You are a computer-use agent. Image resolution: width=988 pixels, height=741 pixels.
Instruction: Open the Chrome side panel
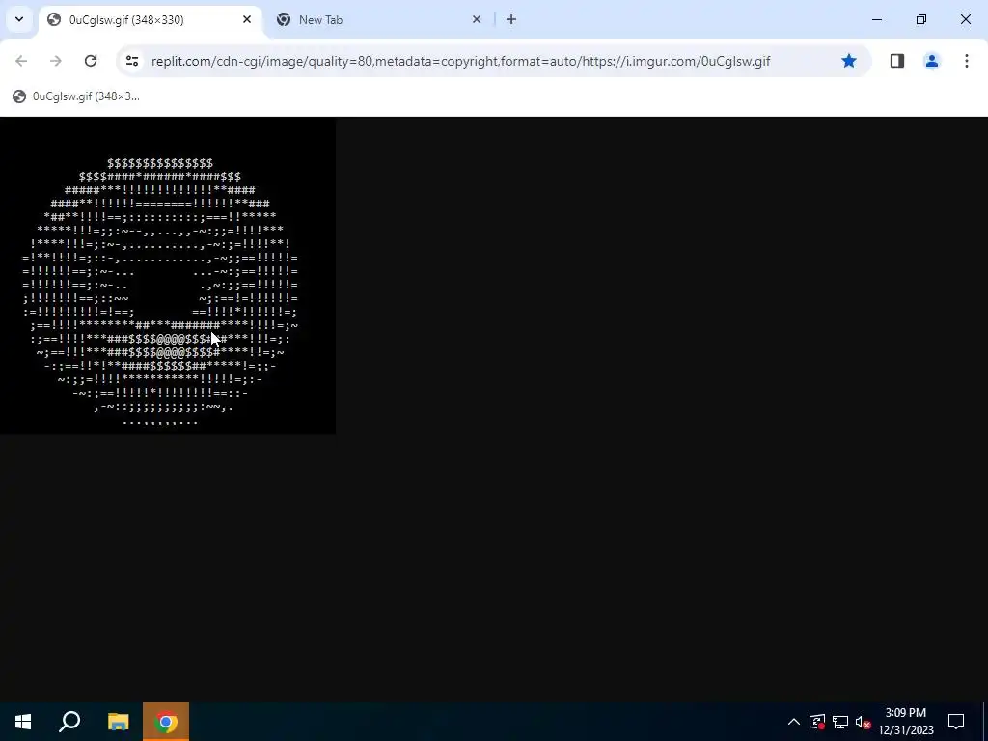click(896, 61)
